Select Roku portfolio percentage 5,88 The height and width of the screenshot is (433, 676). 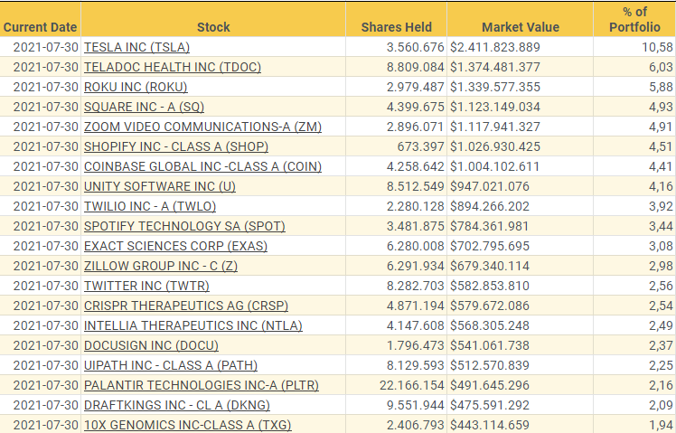tap(661, 87)
